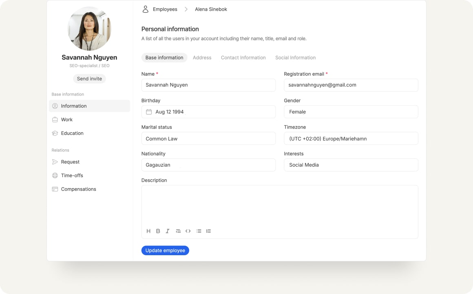Toggle italic formatting in Description editor

(x=168, y=231)
